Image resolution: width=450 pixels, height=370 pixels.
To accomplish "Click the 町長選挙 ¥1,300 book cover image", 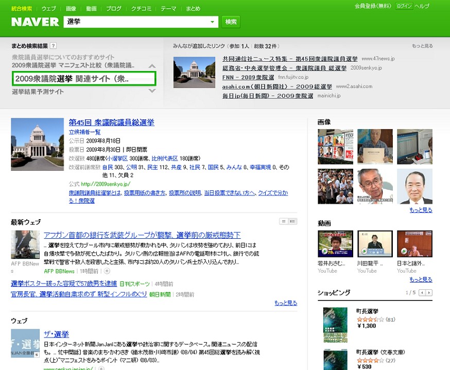I will point(335,325).
